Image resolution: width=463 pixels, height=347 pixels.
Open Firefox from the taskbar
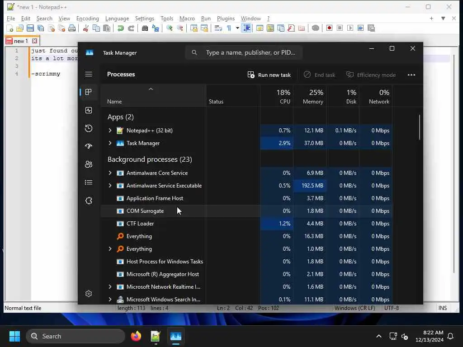point(136,336)
